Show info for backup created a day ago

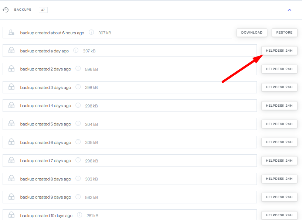(76, 50)
